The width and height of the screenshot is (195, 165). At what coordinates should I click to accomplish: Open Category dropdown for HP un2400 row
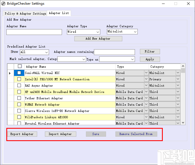[x=178, y=92]
